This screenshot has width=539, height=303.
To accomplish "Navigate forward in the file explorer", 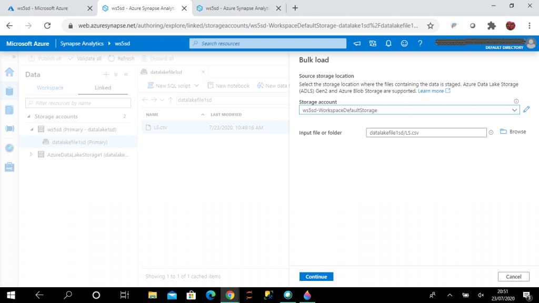I will click(154, 100).
